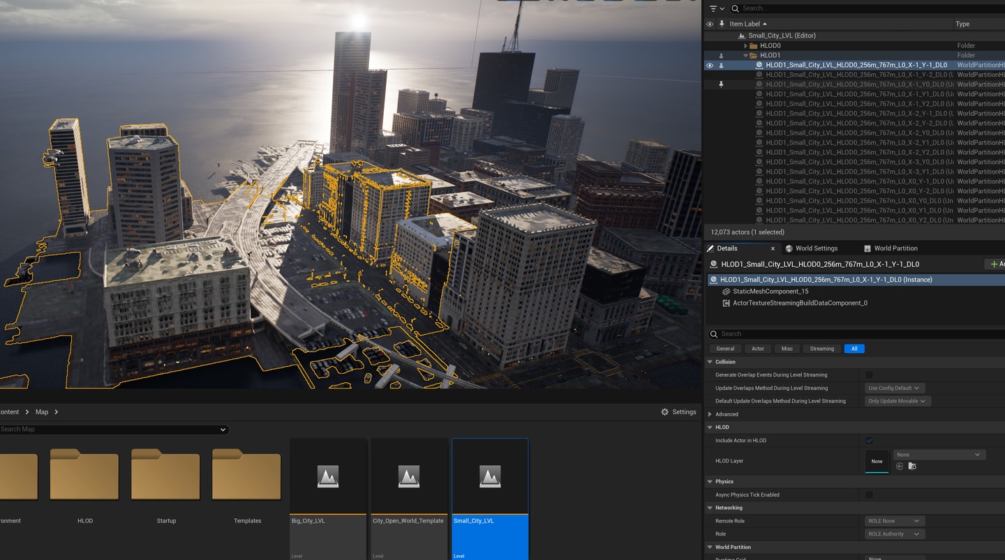Filter Details by General category
Screen dimensions: 1005x560
click(725, 349)
